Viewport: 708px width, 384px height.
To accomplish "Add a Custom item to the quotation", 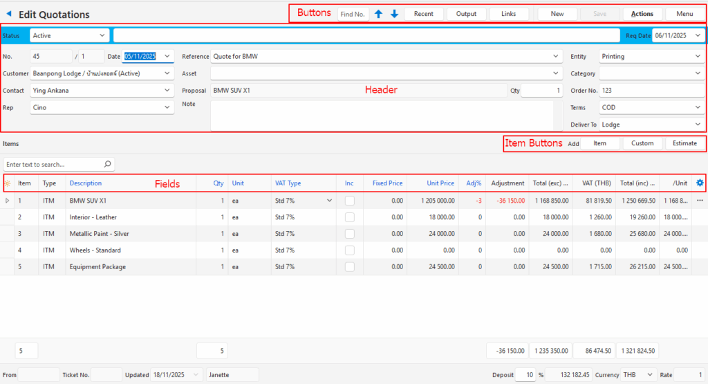I will coord(642,143).
